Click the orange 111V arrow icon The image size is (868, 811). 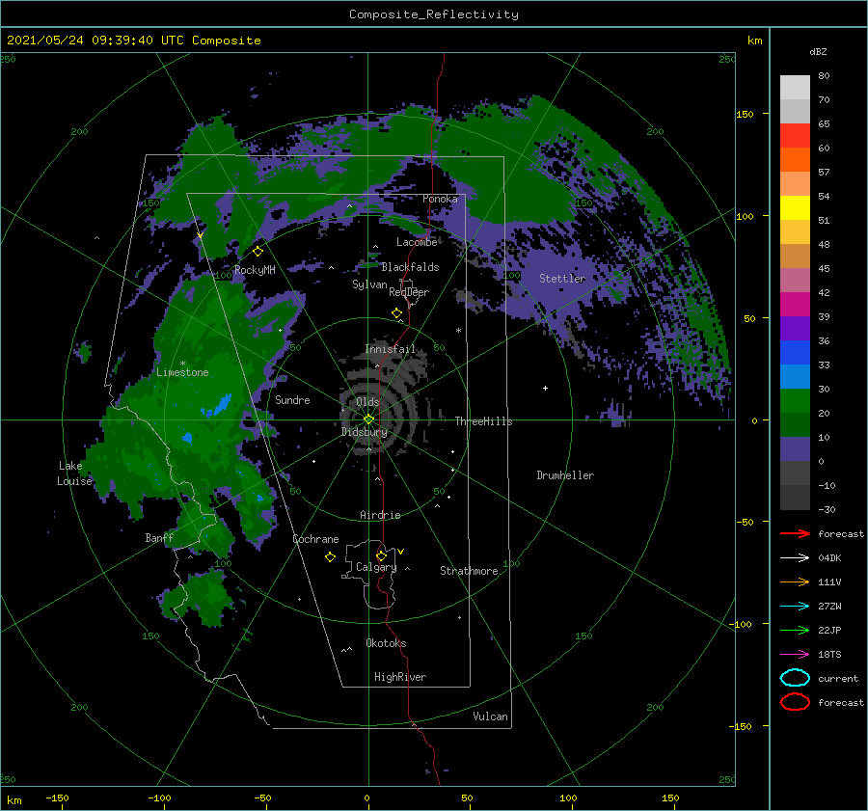[795, 581]
